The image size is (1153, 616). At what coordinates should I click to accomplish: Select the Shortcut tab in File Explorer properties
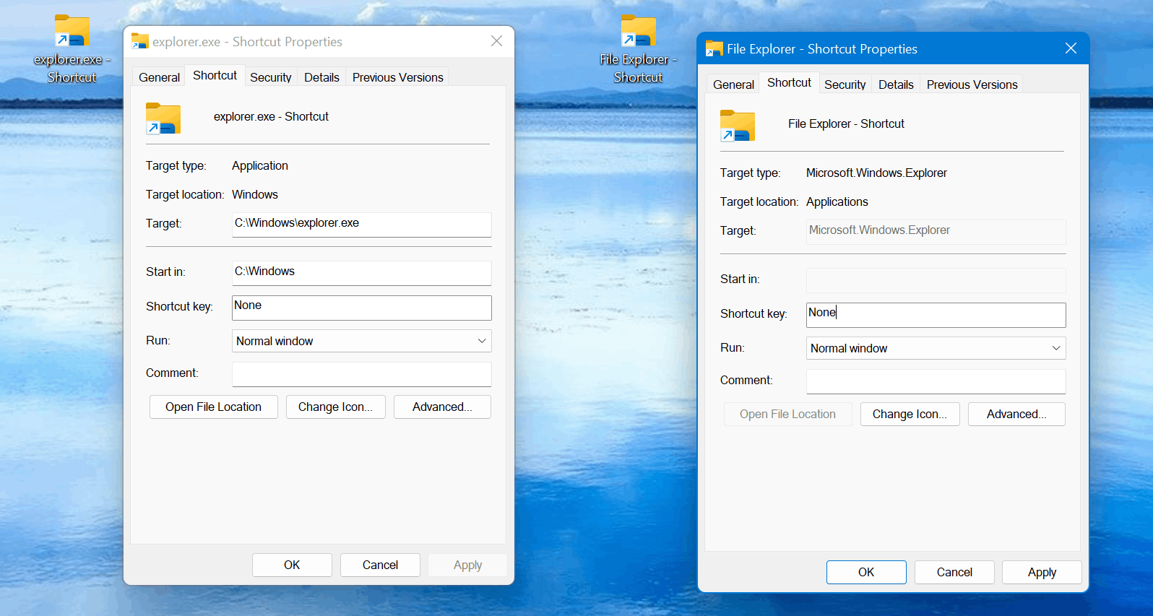pos(789,82)
